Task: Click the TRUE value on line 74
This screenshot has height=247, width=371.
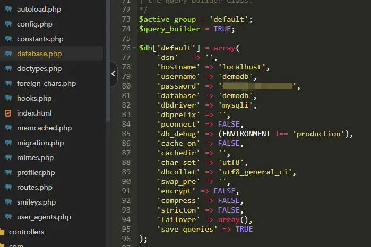Action: point(222,29)
